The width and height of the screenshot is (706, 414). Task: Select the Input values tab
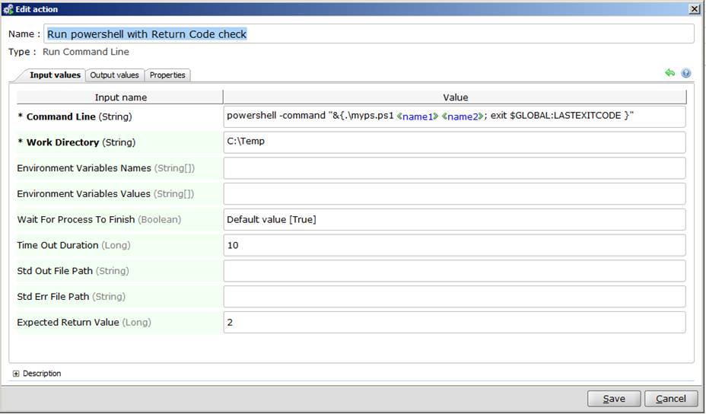tap(55, 75)
